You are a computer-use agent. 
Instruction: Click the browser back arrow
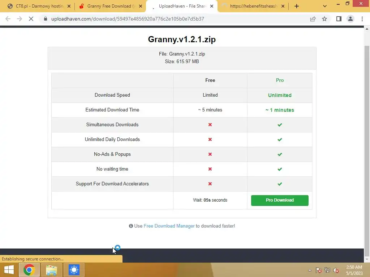pos(8,19)
